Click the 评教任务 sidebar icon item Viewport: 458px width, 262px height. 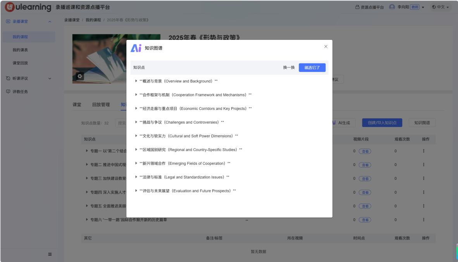8,92
